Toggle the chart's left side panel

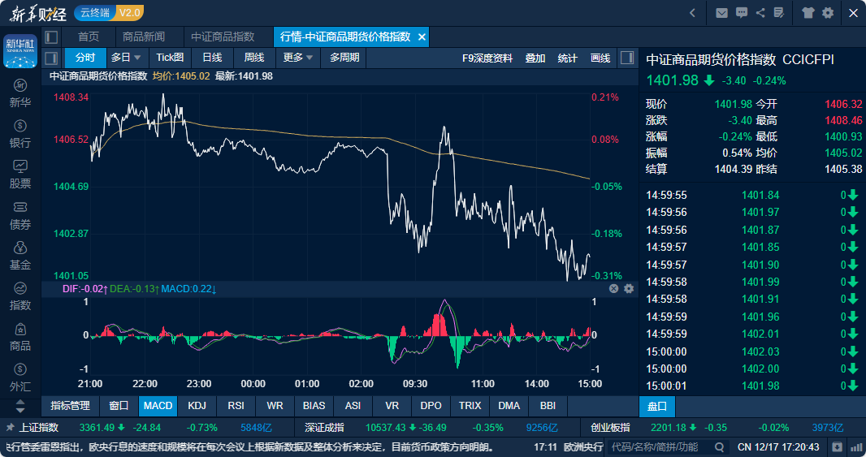pos(51,58)
